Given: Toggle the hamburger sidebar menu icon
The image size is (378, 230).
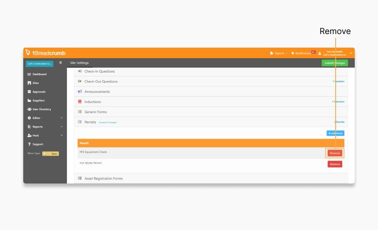Looking at the screenshot, I should tap(61, 63).
